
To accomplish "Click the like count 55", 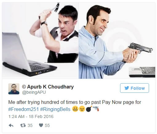I will point(47,125).
